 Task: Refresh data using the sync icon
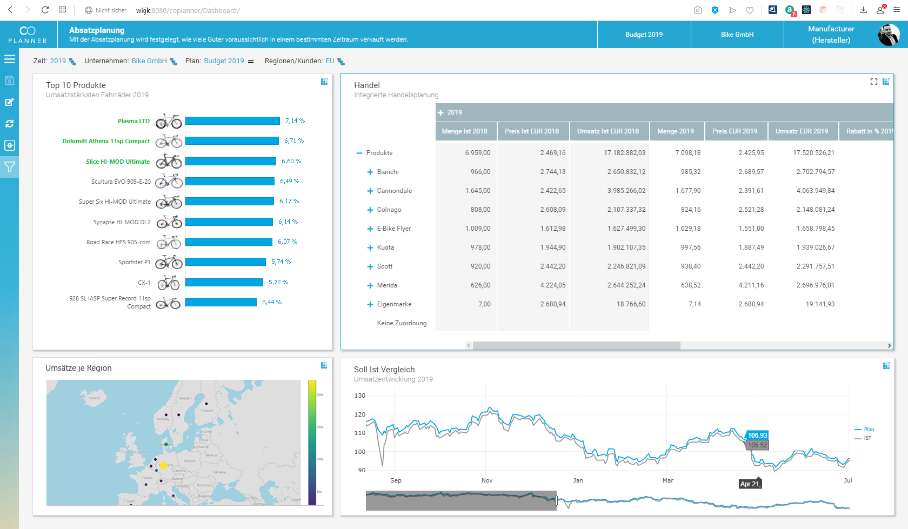[9, 124]
